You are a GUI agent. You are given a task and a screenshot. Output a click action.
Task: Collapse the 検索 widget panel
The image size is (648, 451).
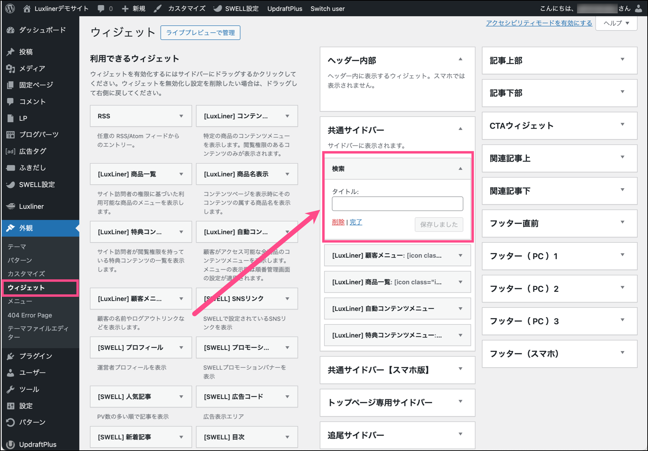pyautogui.click(x=460, y=168)
